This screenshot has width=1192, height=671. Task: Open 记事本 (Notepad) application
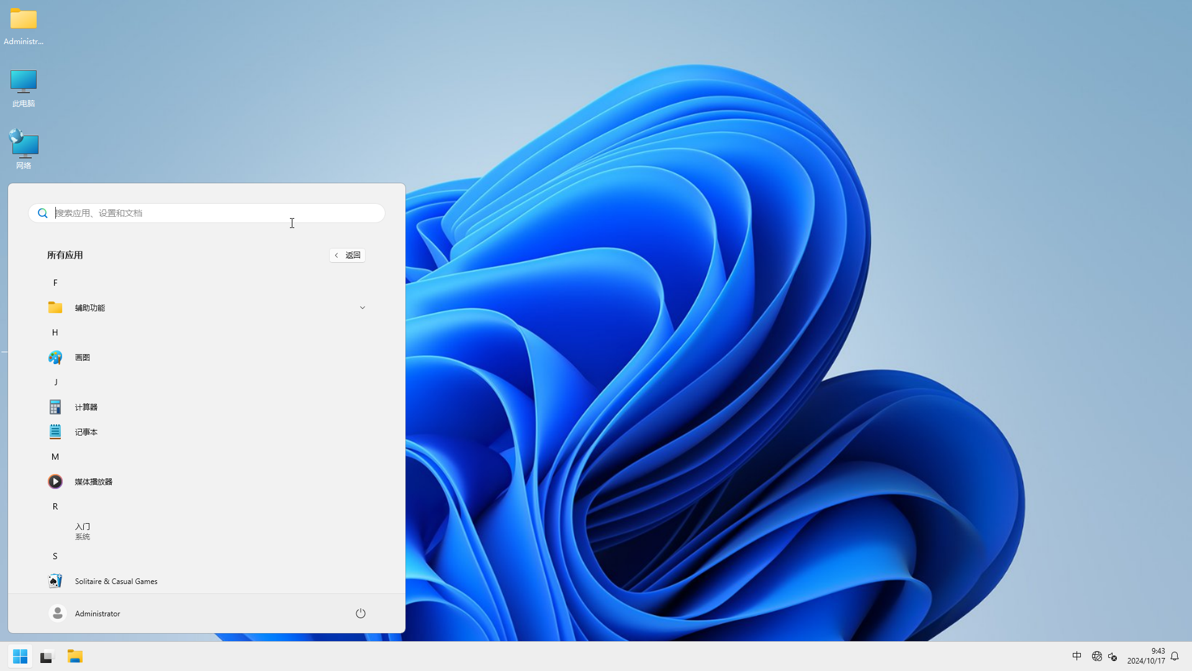(86, 432)
